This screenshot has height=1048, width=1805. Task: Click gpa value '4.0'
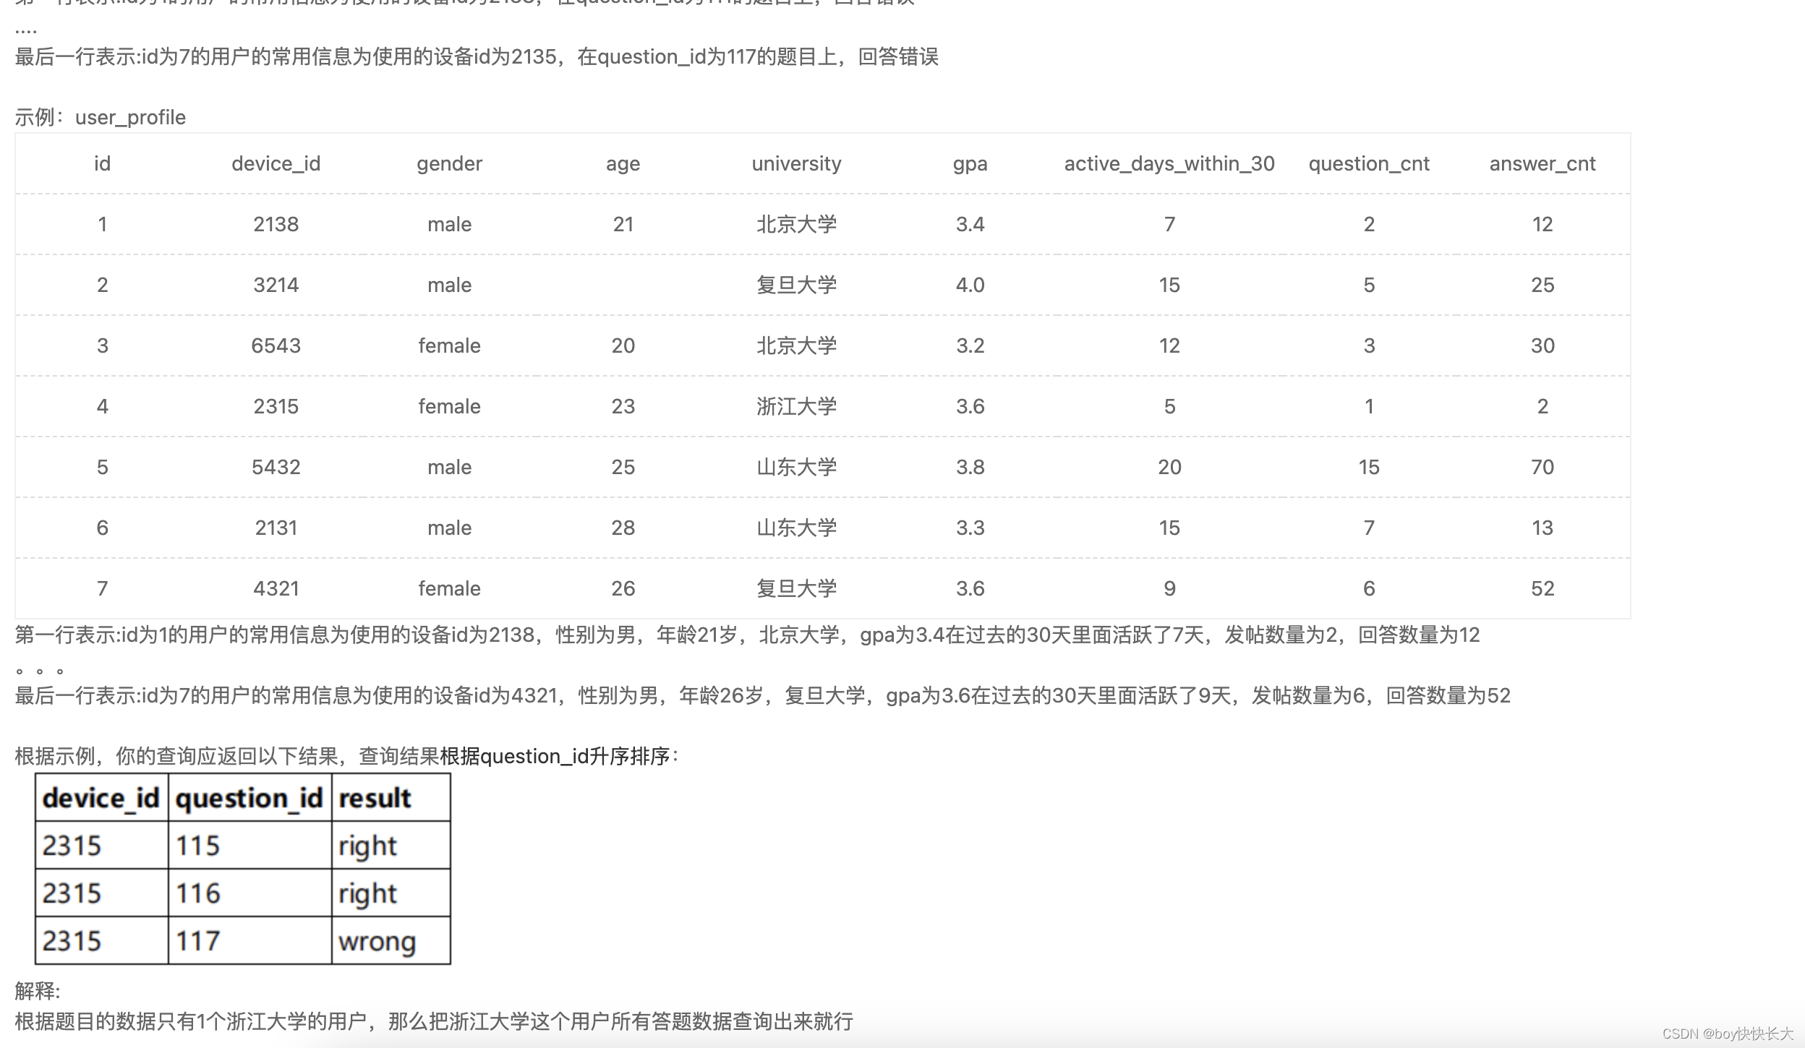pos(970,285)
